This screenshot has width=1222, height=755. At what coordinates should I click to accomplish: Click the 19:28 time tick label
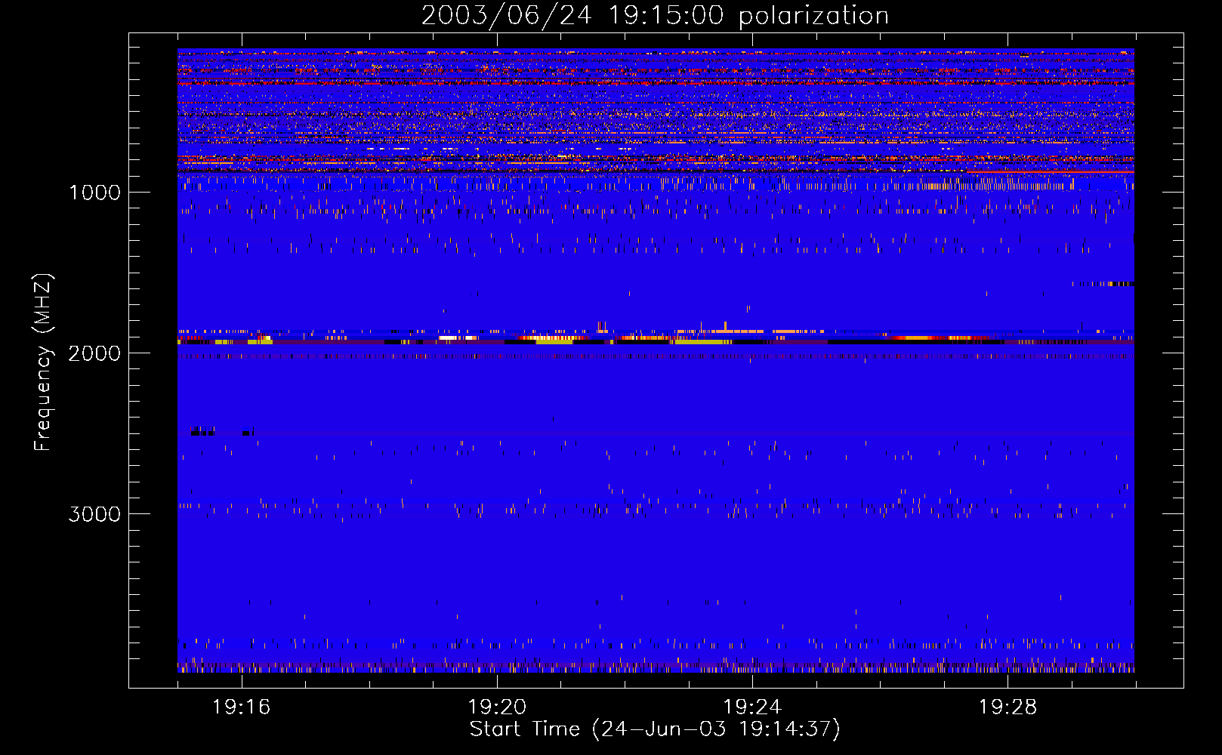tap(1008, 707)
